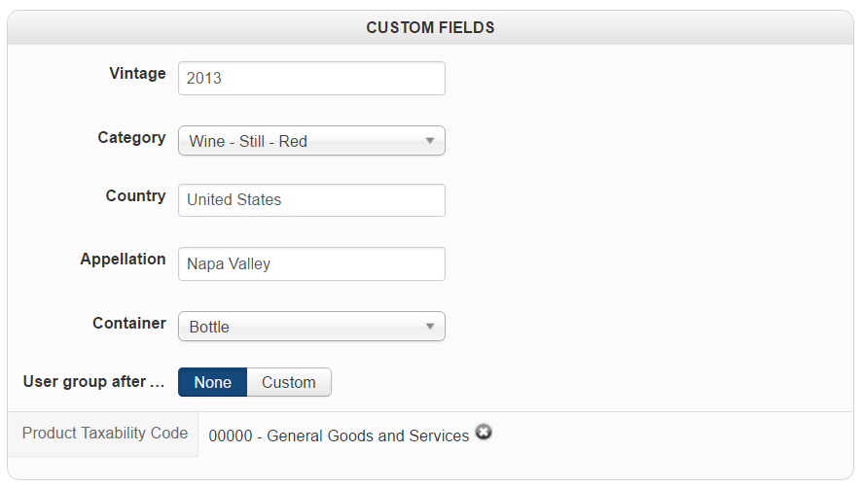The height and width of the screenshot is (488, 863).
Task: Click the Category dropdown arrow
Action: (430, 141)
